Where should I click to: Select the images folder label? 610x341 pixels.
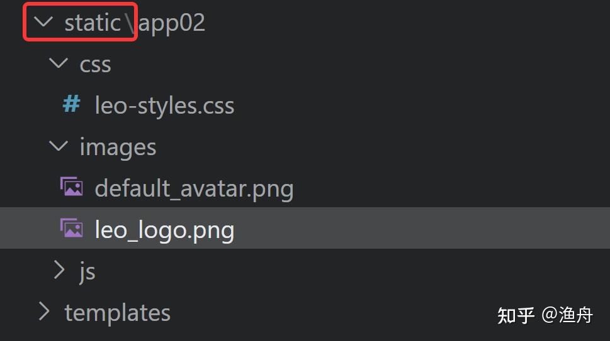(x=118, y=147)
